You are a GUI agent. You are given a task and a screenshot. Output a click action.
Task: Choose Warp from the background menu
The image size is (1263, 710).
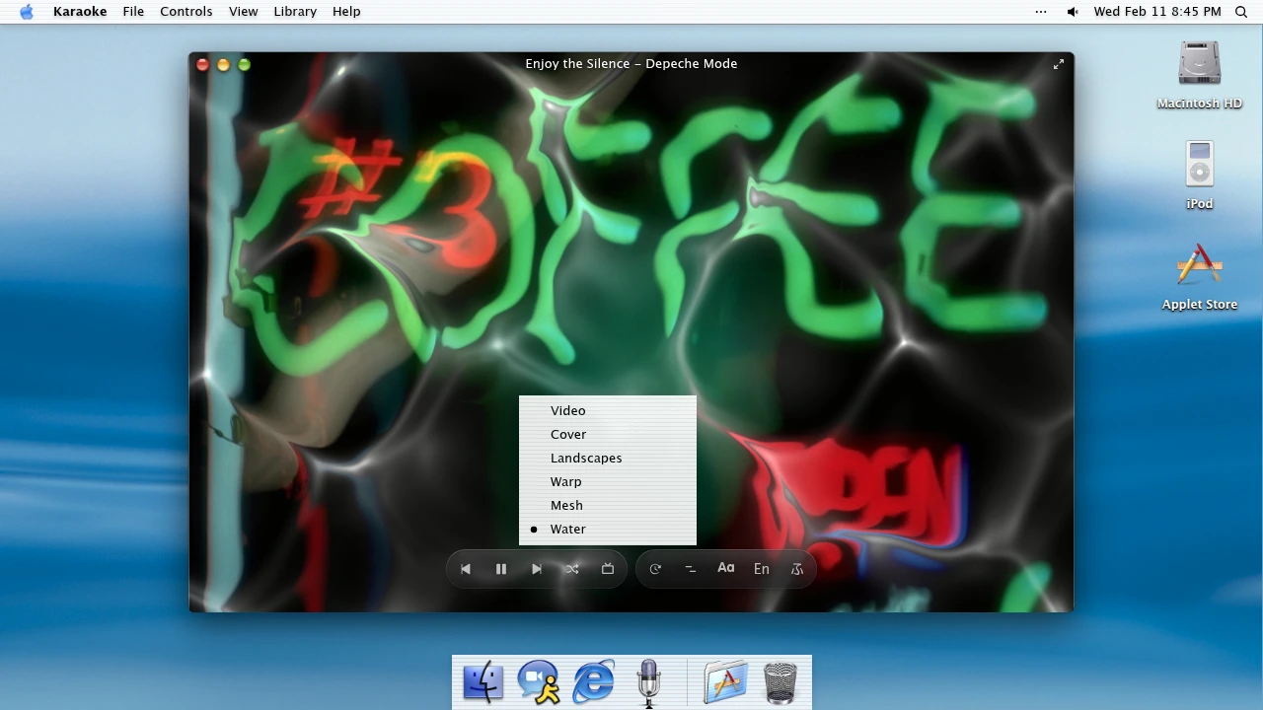tap(608, 481)
